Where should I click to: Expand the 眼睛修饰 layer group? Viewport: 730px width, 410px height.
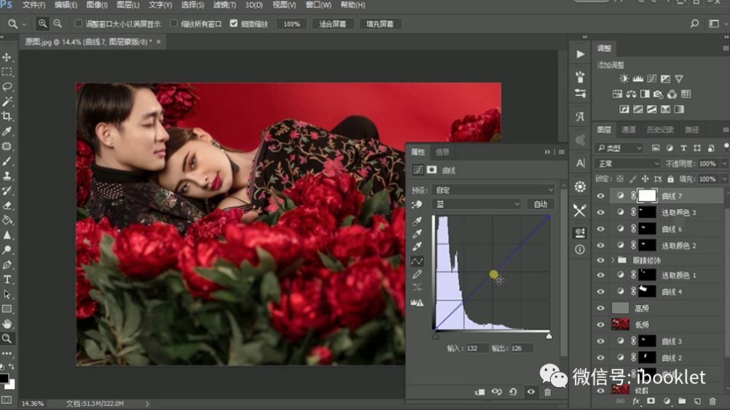click(x=613, y=260)
